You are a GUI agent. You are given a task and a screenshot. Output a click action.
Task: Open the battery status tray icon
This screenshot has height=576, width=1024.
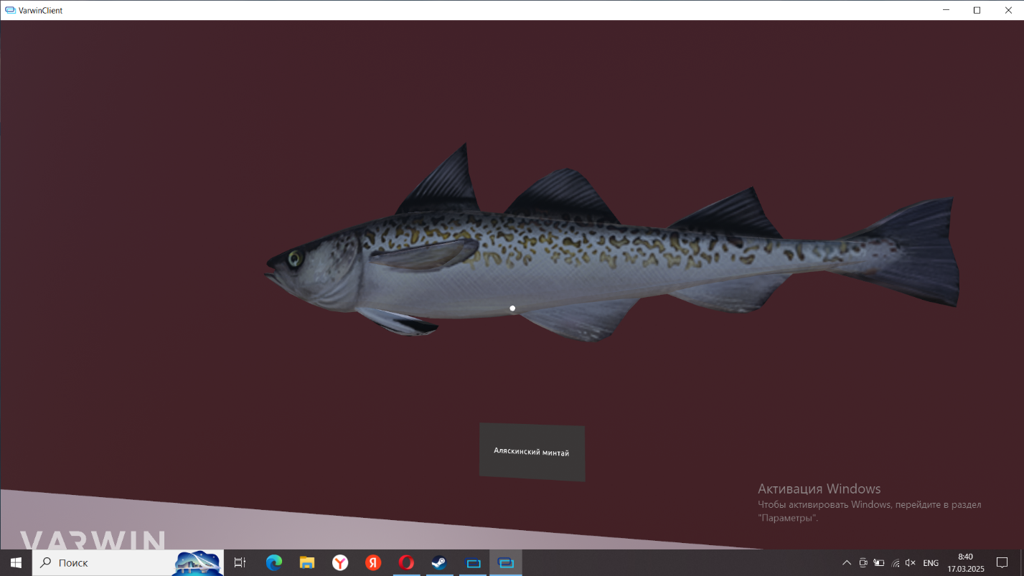coord(879,563)
